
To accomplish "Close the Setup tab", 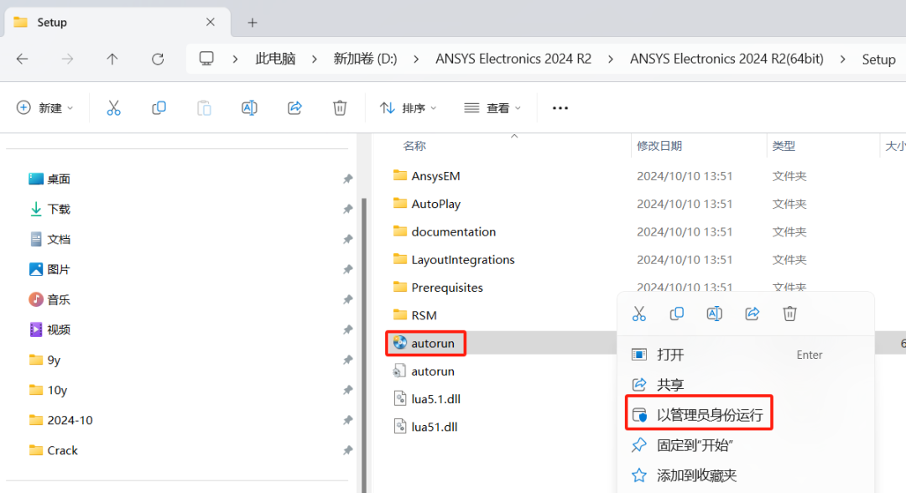I will coord(211,22).
